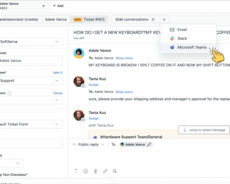
Task: Close the Adele Vance #403 tab
Action: click(43, 6)
